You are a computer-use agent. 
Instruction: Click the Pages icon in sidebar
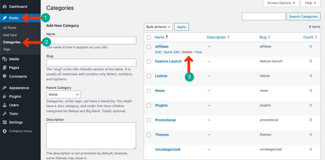tap(4, 68)
